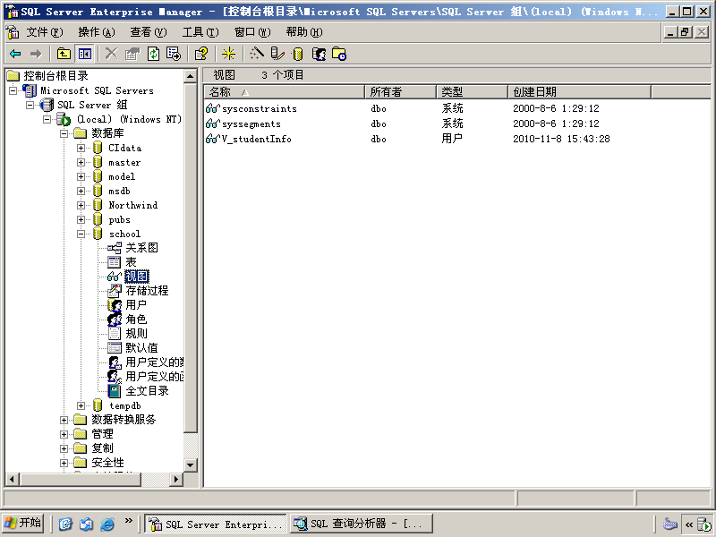Select 关系图 under school
Viewport: 716px width, 537px height.
click(142, 248)
